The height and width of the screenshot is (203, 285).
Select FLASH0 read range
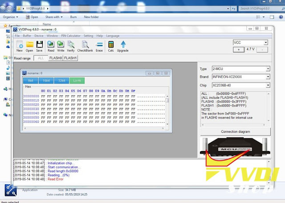coord(56,58)
